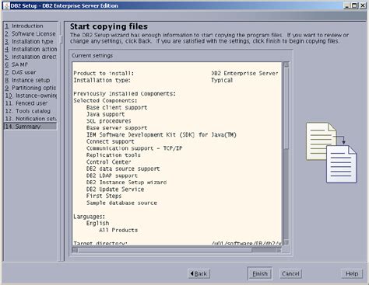Viewport: 369px width, 285px height.
Task: Maximize the DB2 Setup window
Action: (354, 5)
